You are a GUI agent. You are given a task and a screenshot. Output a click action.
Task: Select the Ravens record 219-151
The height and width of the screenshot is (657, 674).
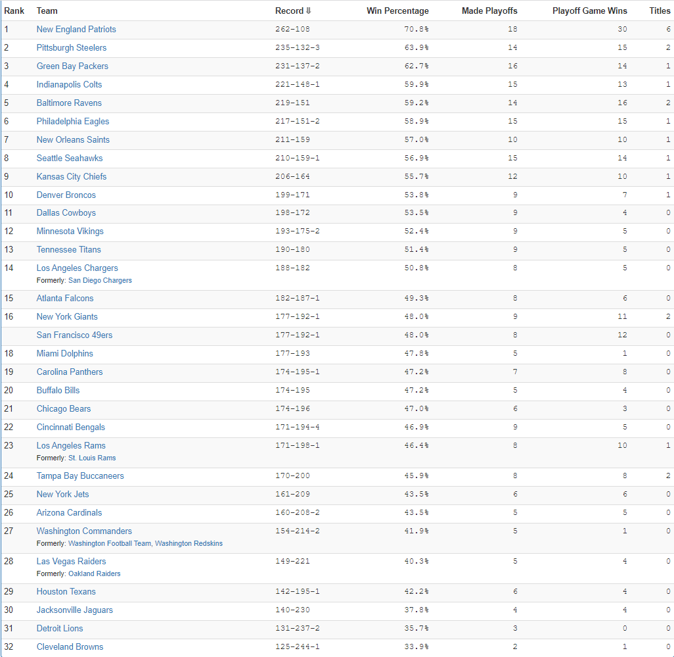point(293,103)
